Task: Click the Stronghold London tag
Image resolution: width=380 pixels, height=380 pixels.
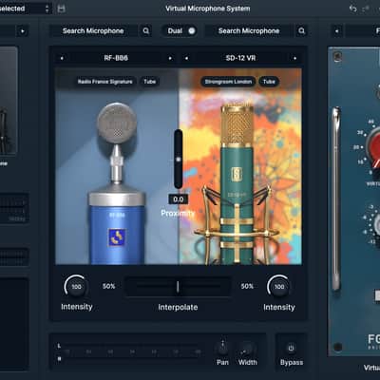Action: pos(228,82)
